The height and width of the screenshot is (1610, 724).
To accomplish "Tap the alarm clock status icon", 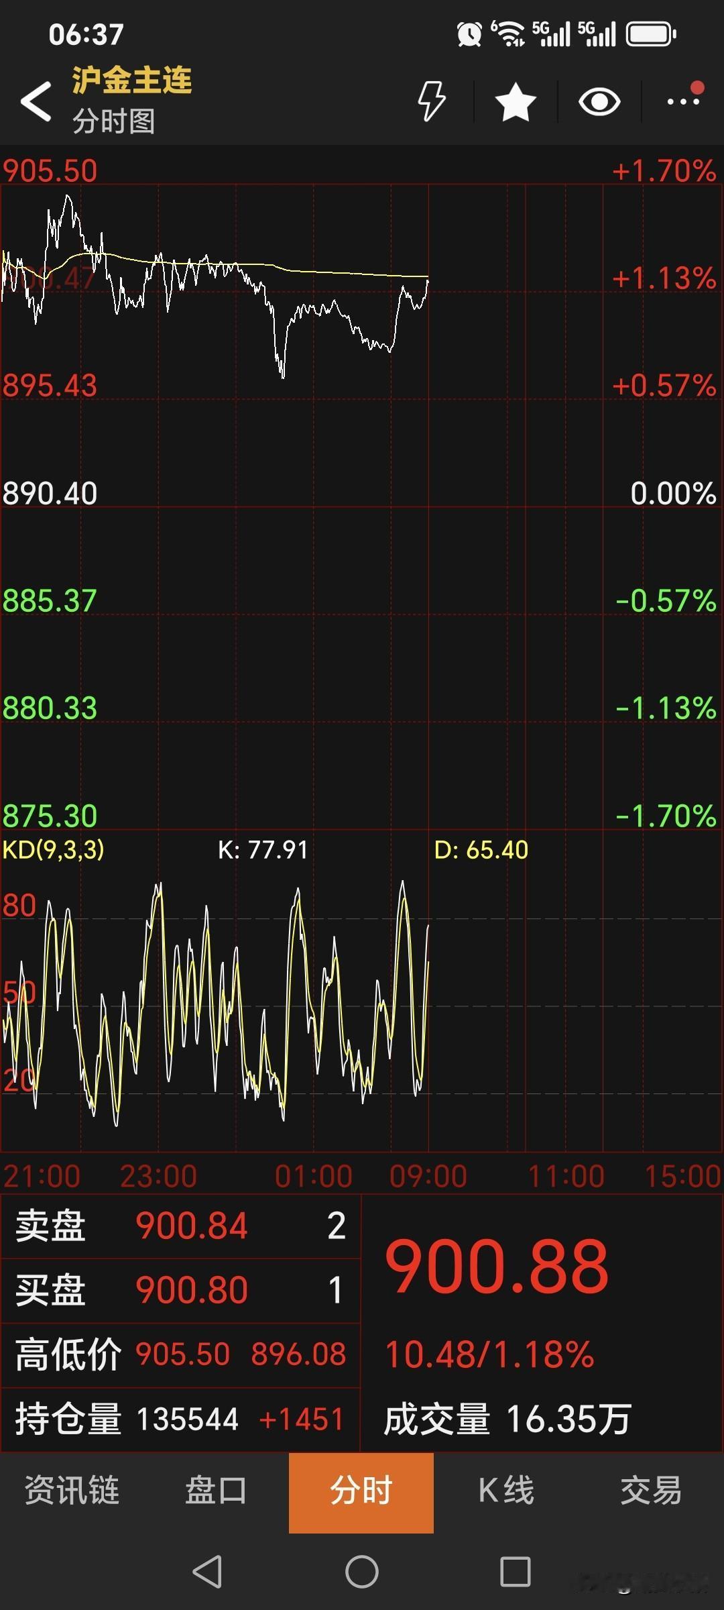I will coord(469,34).
